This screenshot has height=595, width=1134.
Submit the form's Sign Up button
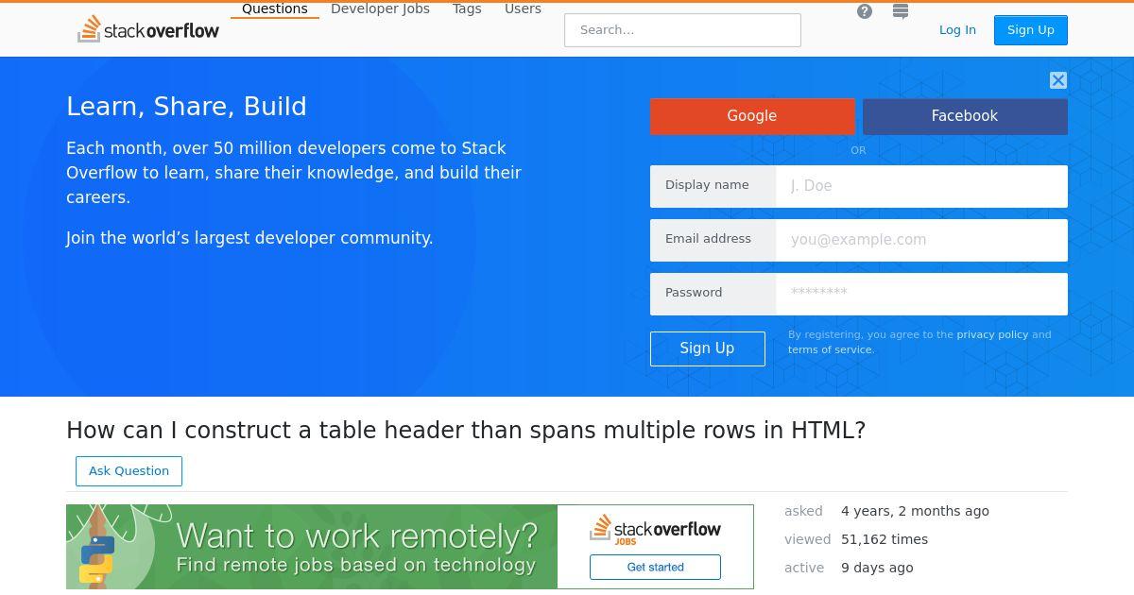pos(708,348)
